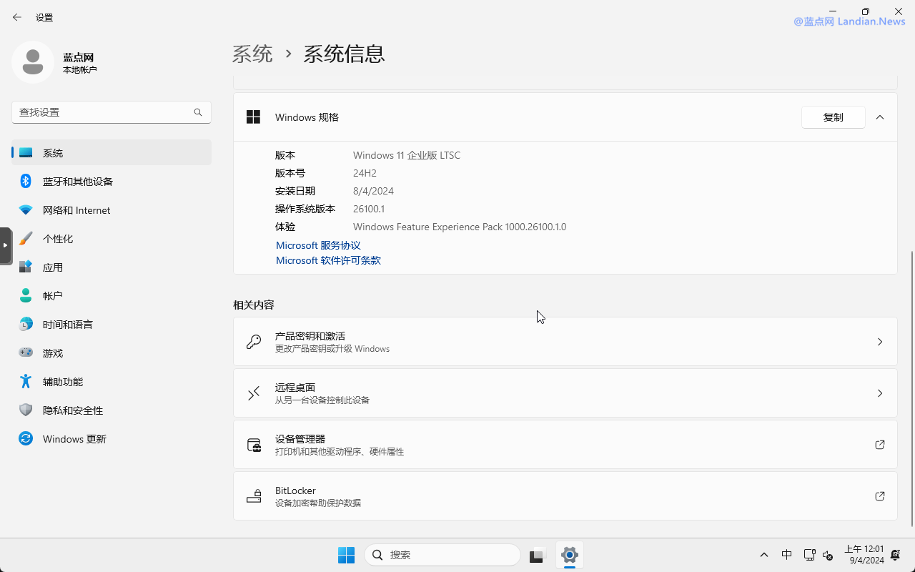The image size is (915, 572).
Task: Click the Windows 11 企业版 LTSC text
Action: pos(407,155)
